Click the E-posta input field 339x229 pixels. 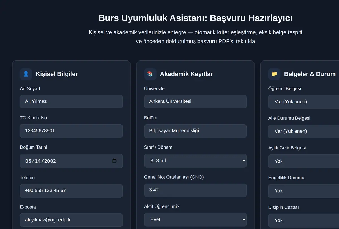coord(71,220)
